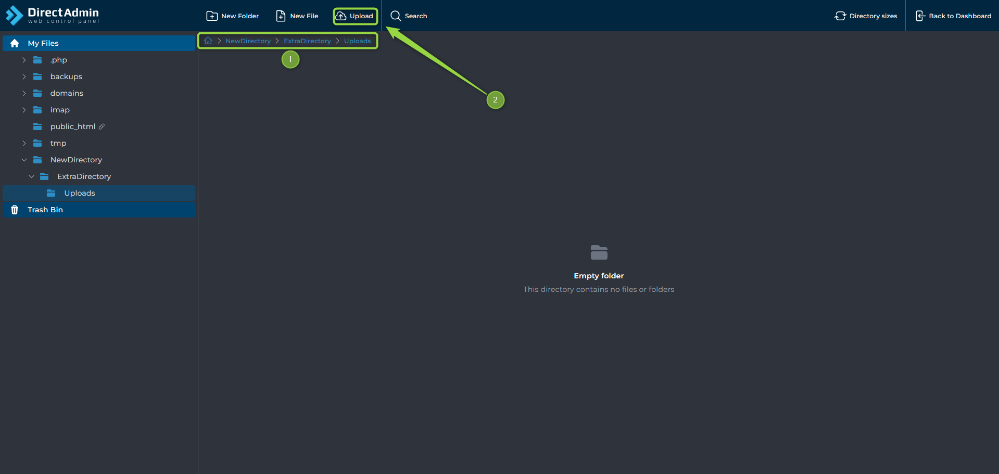The image size is (999, 474).
Task: Click the NewDirectory folder icon
Action: pyautogui.click(x=37, y=160)
